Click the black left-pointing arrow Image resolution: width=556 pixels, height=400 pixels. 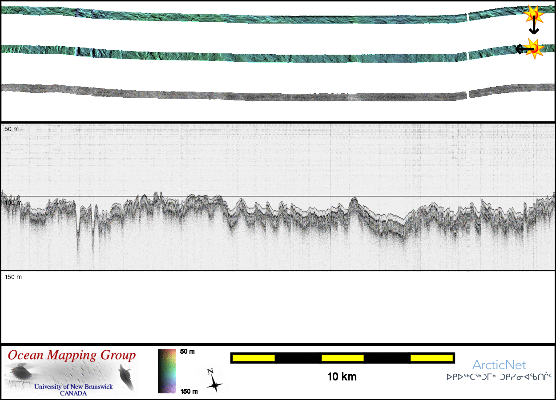click(521, 49)
